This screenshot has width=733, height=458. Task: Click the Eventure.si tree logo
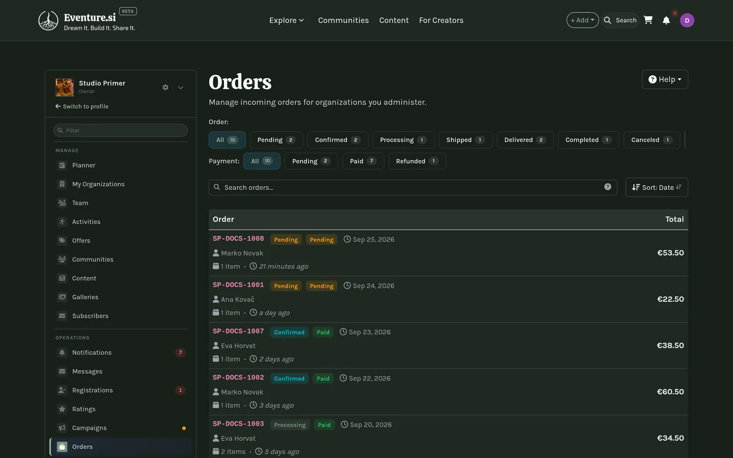coord(48,20)
